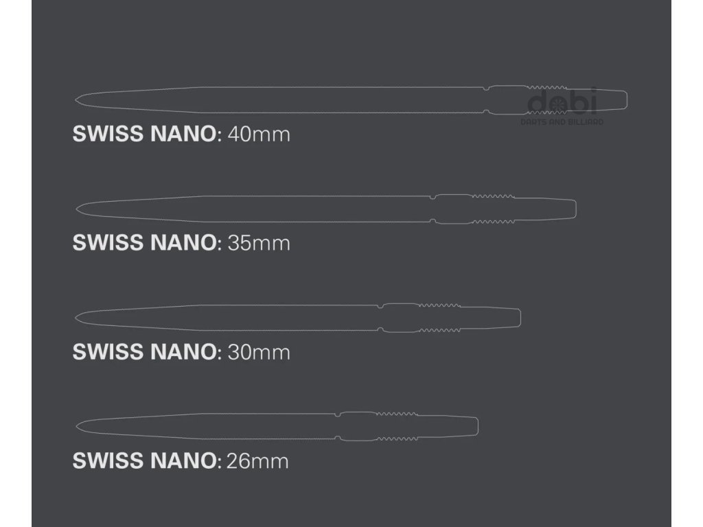The height and width of the screenshot is (527, 703).
Task: Tap the sharp tip of the 26mm point
Action: (77, 426)
